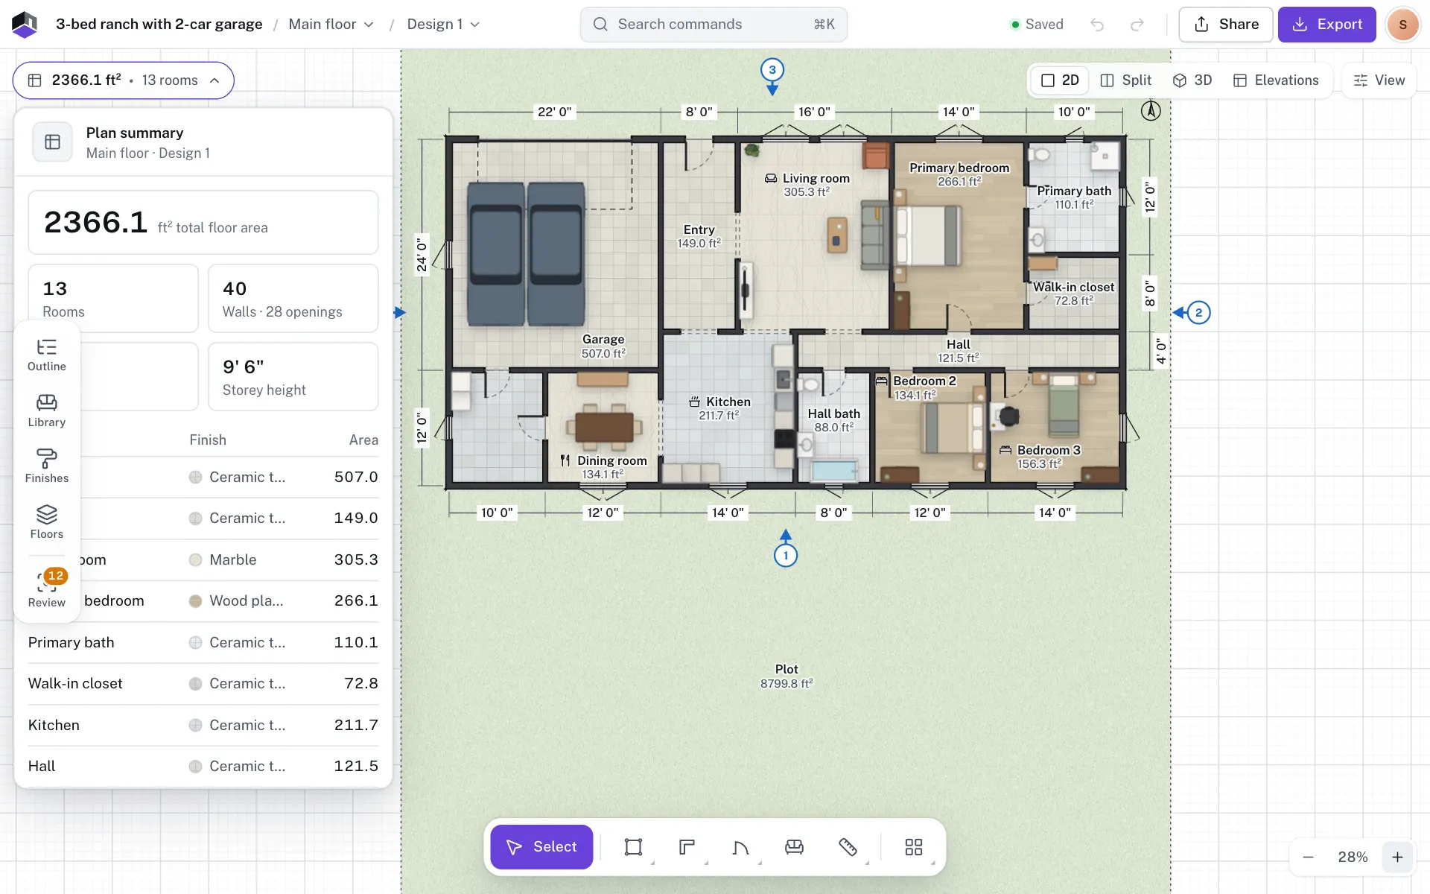
Task: Switch to 2D view mode
Action: [1060, 80]
